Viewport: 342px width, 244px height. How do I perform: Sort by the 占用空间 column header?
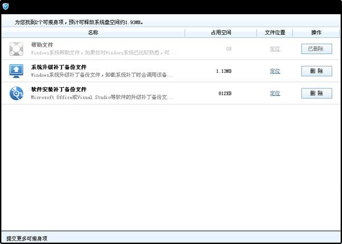(220, 32)
